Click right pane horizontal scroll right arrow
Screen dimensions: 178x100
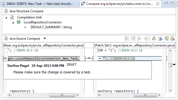(x=160, y=95)
